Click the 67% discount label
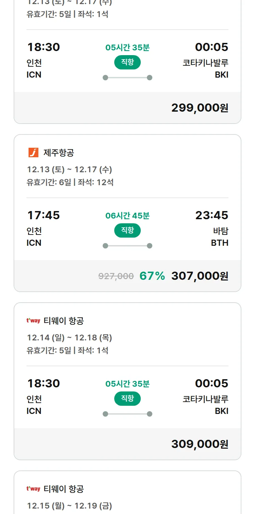255x514 pixels. pos(152,276)
